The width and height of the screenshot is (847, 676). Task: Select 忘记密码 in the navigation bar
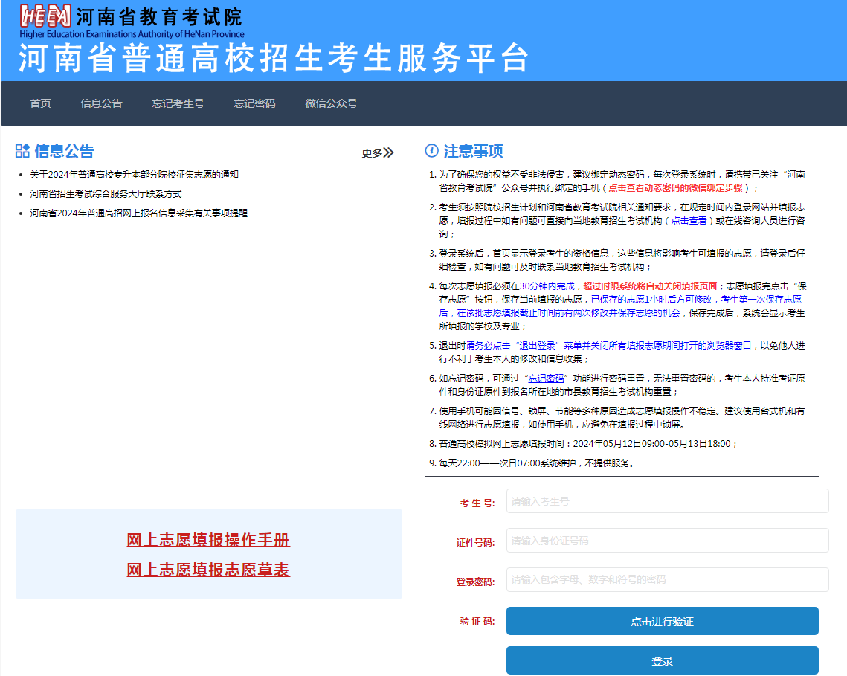pos(253,103)
